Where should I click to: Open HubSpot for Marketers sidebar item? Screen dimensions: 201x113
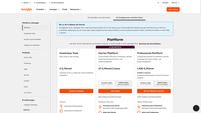(32, 45)
